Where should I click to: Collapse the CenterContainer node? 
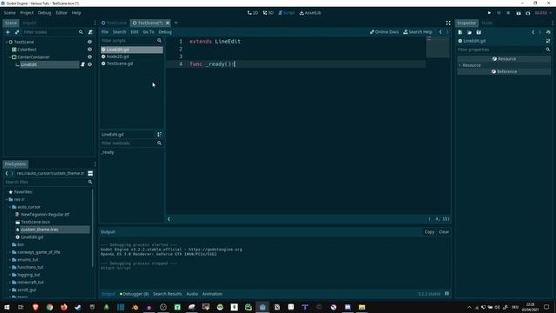pos(10,57)
